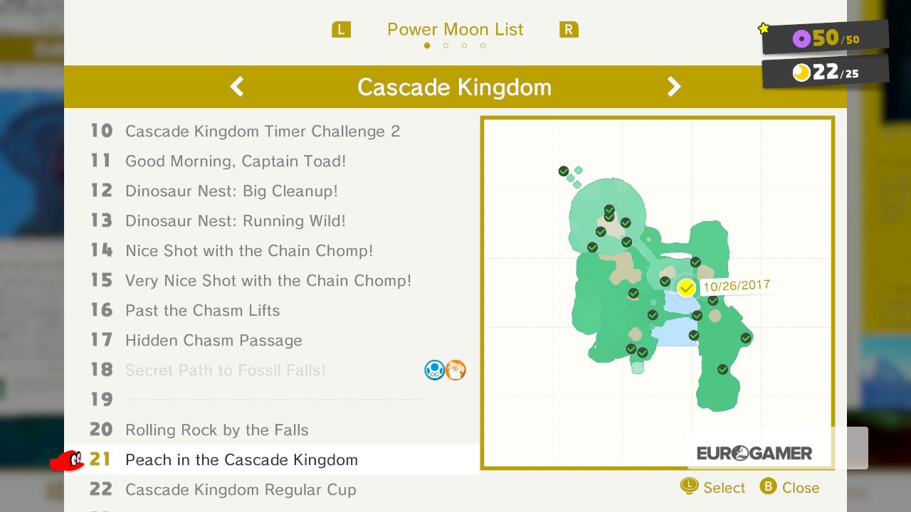Image resolution: width=911 pixels, height=512 pixels.
Task: Click the blue amiibo hint icon
Action: click(x=434, y=370)
